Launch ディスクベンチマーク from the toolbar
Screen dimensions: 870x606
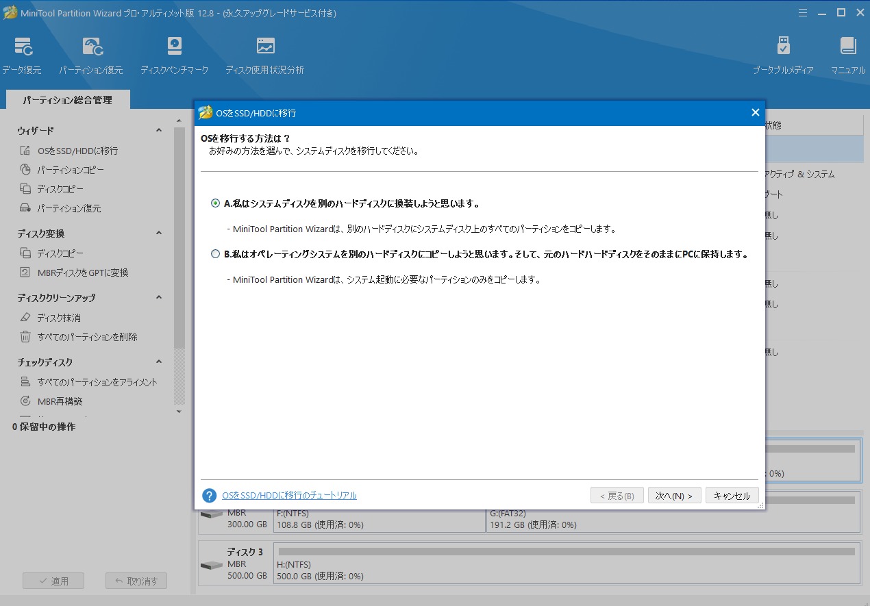click(x=174, y=55)
